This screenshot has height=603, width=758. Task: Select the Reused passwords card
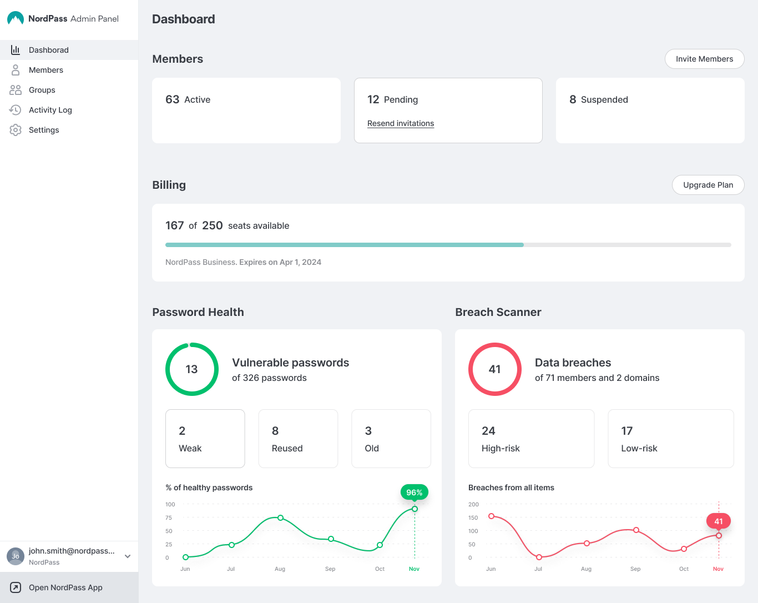298,439
